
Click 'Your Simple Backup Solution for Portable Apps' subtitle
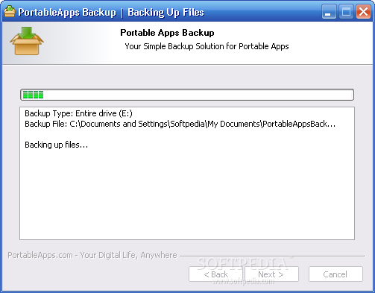click(207, 46)
